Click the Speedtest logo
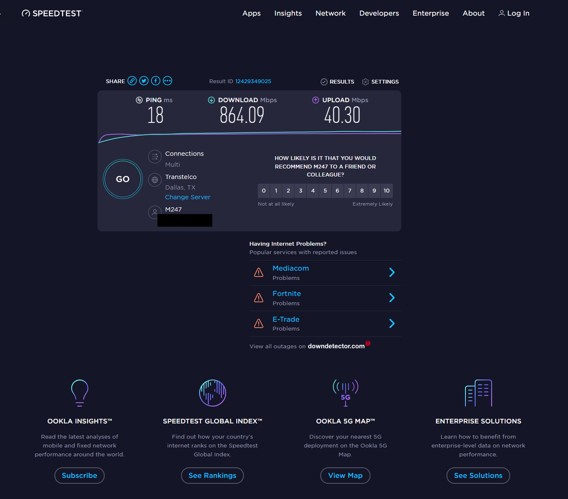 (51, 13)
